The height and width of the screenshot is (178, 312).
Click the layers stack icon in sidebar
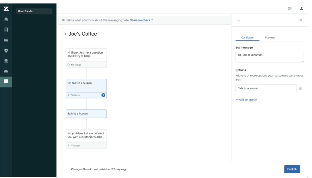click(6, 61)
